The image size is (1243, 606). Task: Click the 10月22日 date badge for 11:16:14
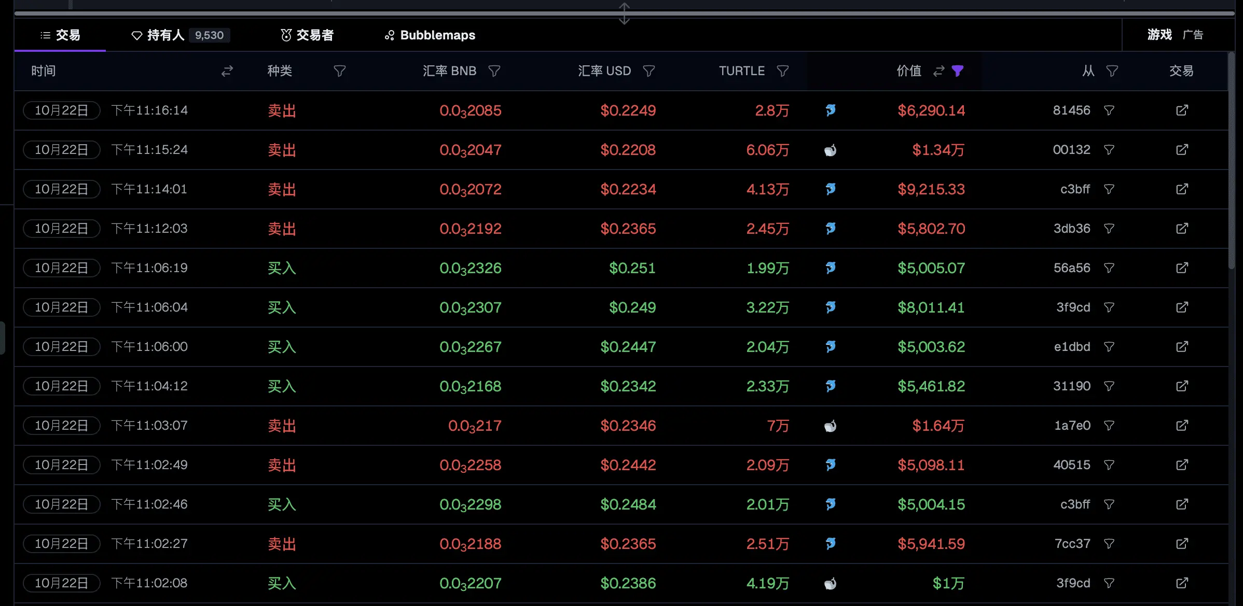point(61,110)
